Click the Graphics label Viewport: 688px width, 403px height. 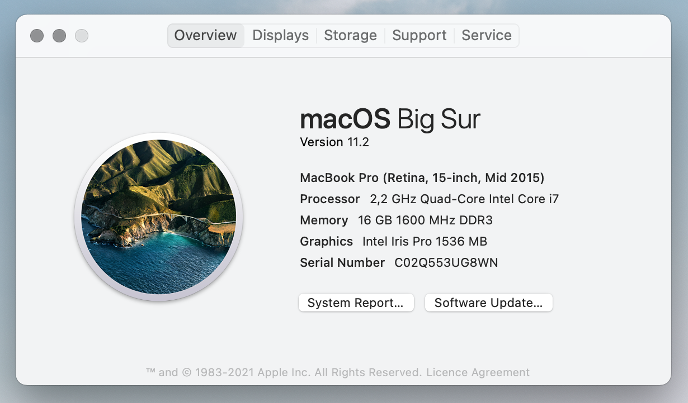(327, 241)
